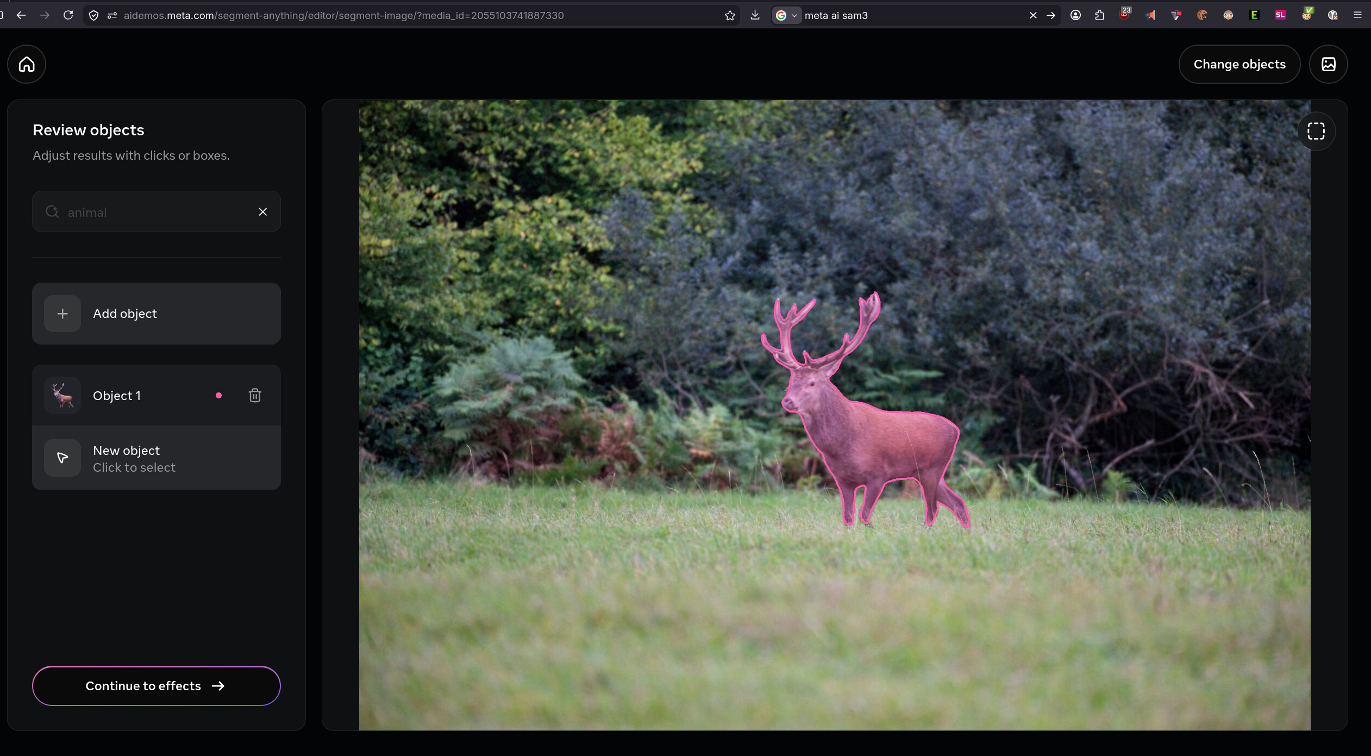
Task: Open the image gallery icon
Action: click(1328, 64)
